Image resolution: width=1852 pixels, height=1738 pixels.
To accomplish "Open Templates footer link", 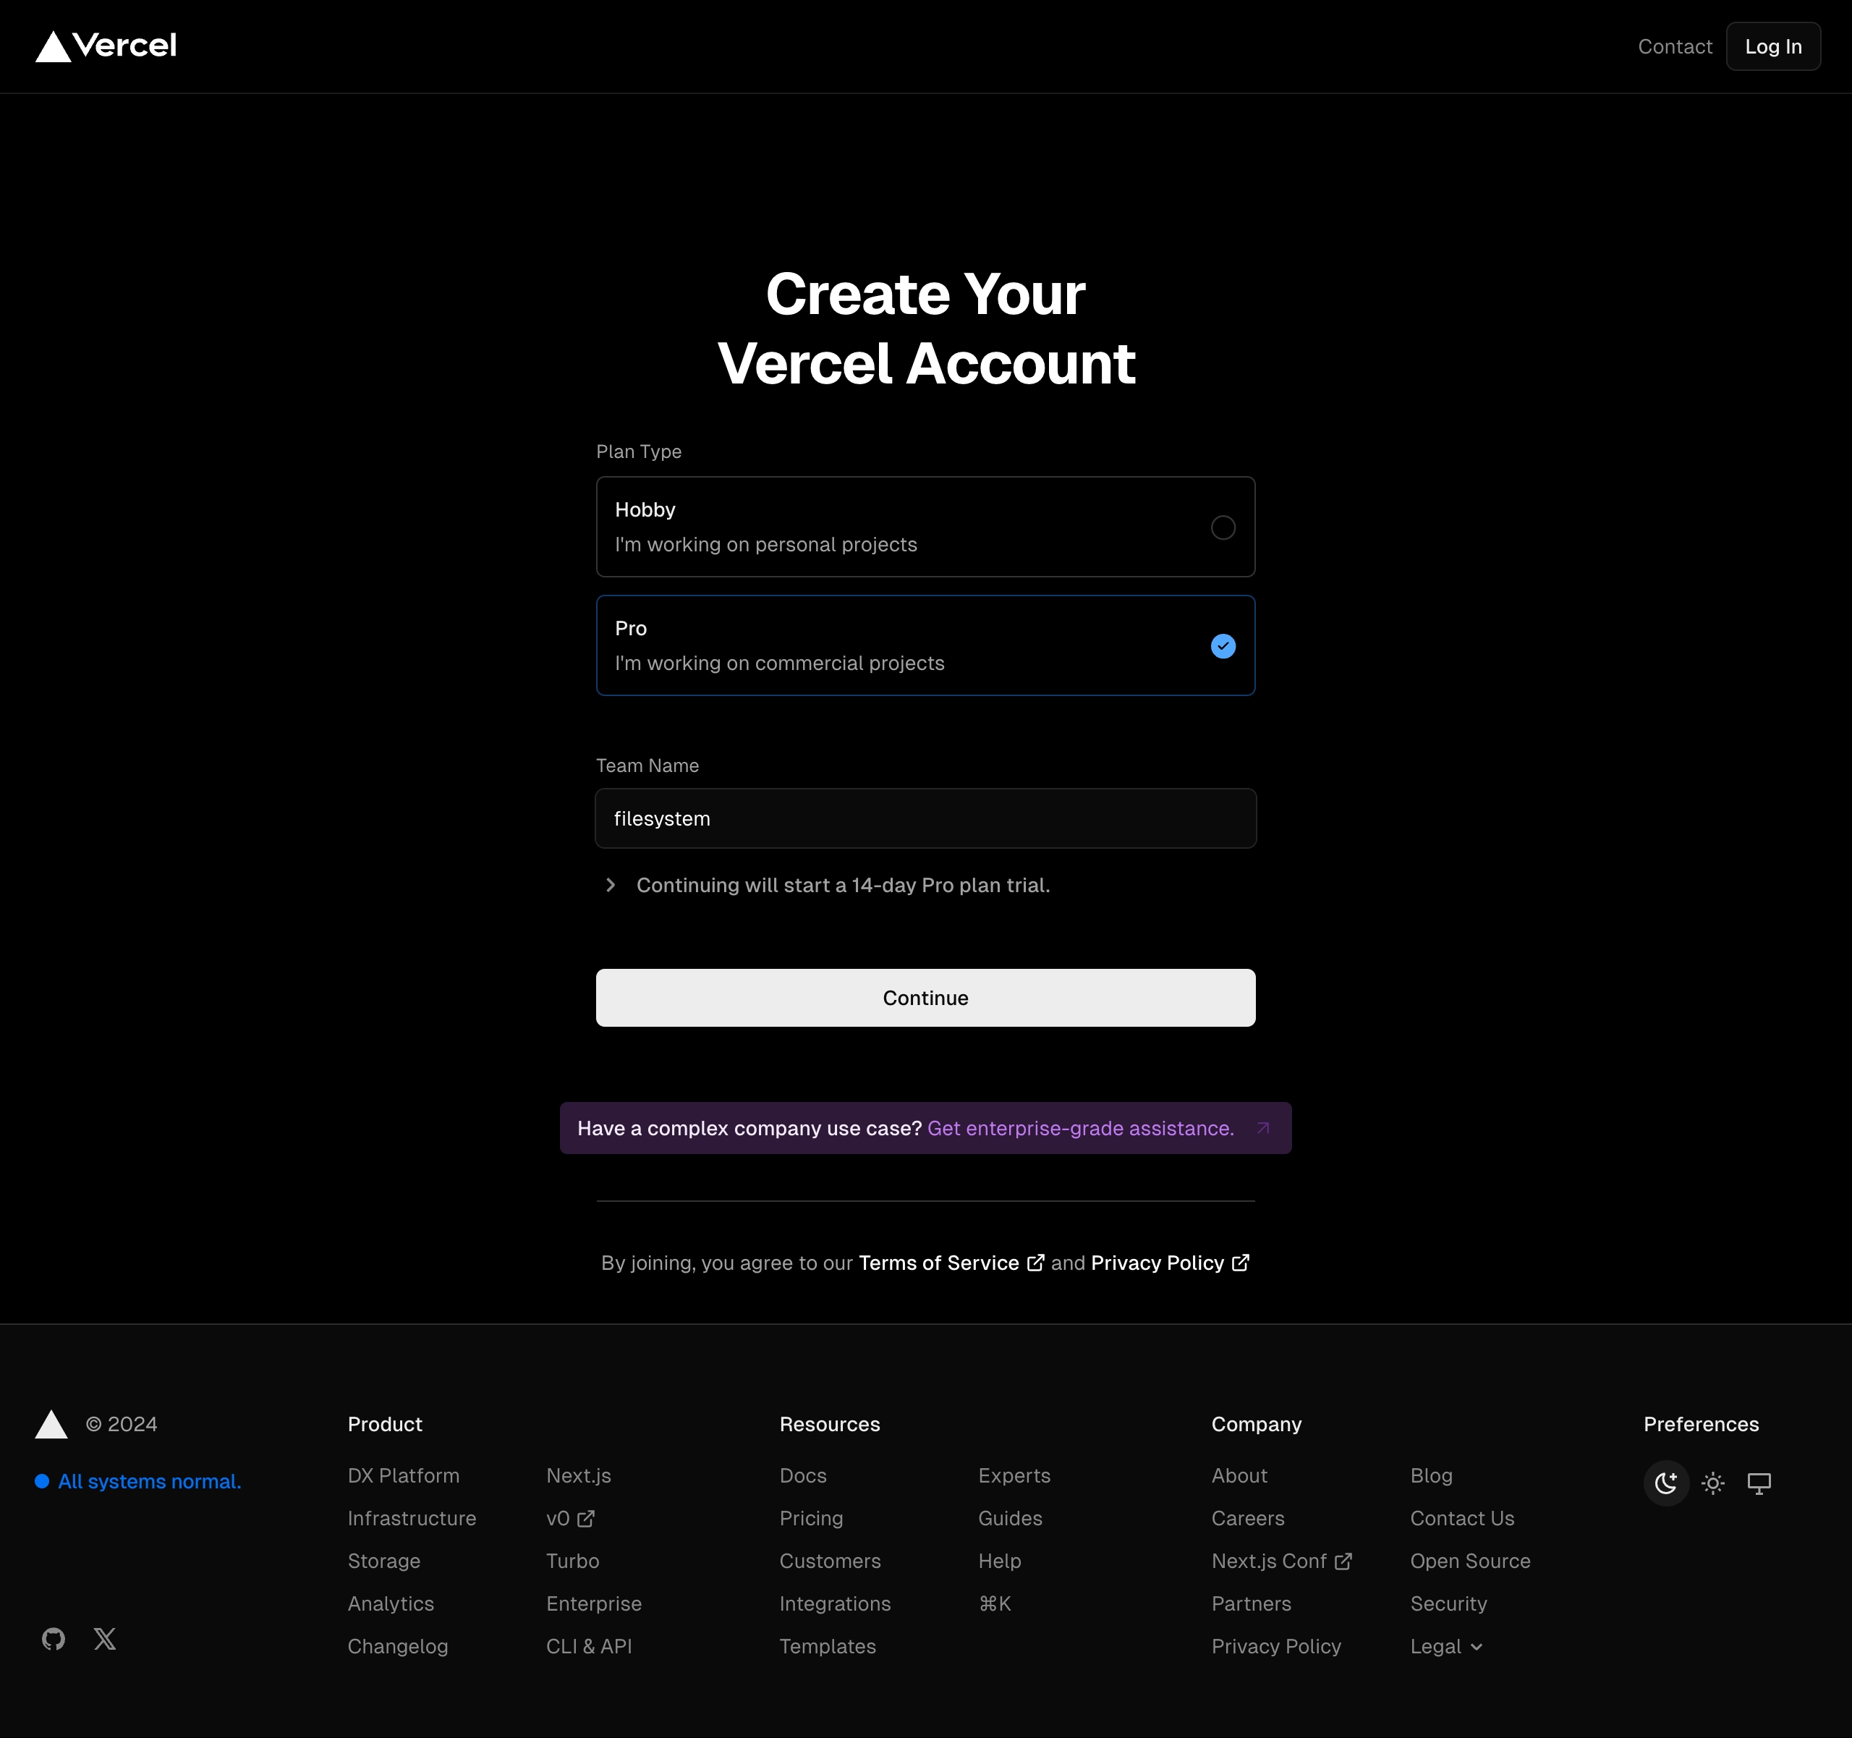I will [x=828, y=1647].
